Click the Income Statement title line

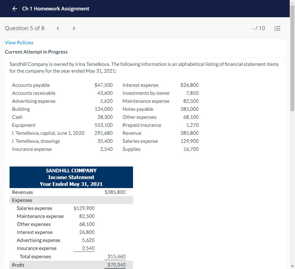[x=71, y=178]
